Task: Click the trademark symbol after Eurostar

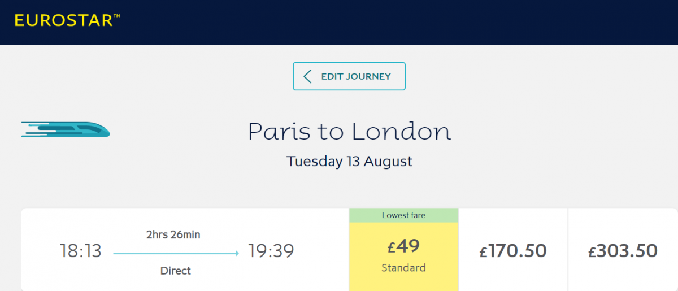Action: click(117, 16)
